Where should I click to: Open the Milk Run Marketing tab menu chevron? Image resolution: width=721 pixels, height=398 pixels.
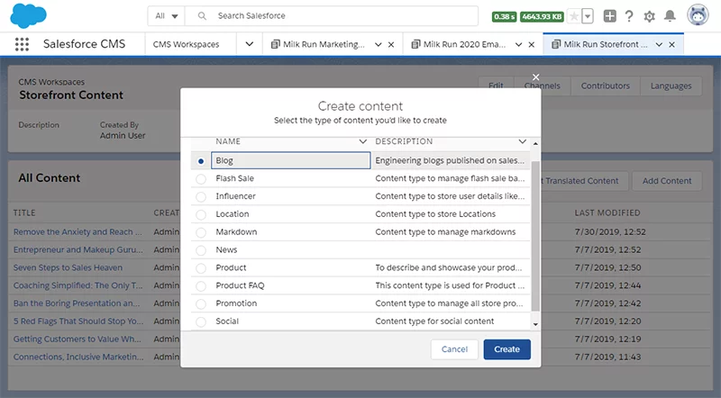pyautogui.click(x=378, y=45)
